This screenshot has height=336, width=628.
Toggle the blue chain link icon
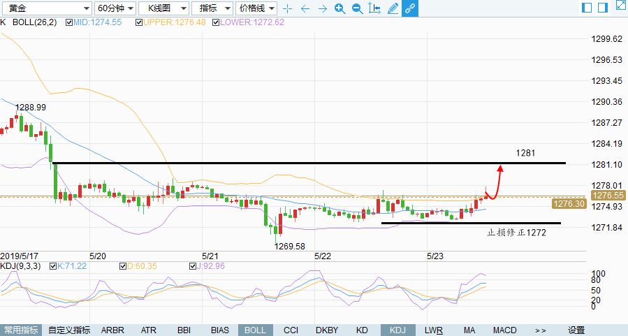coord(410,8)
